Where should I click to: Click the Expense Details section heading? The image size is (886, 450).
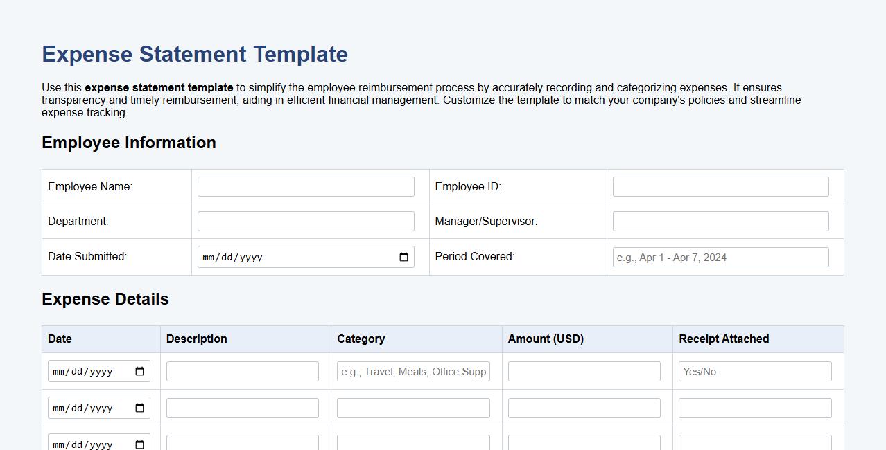(x=105, y=299)
